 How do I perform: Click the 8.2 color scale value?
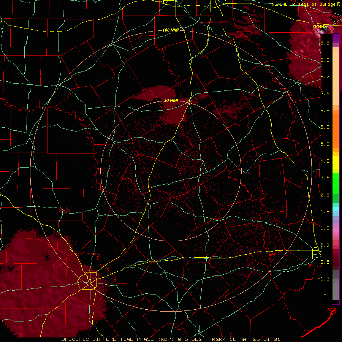pos(325,76)
